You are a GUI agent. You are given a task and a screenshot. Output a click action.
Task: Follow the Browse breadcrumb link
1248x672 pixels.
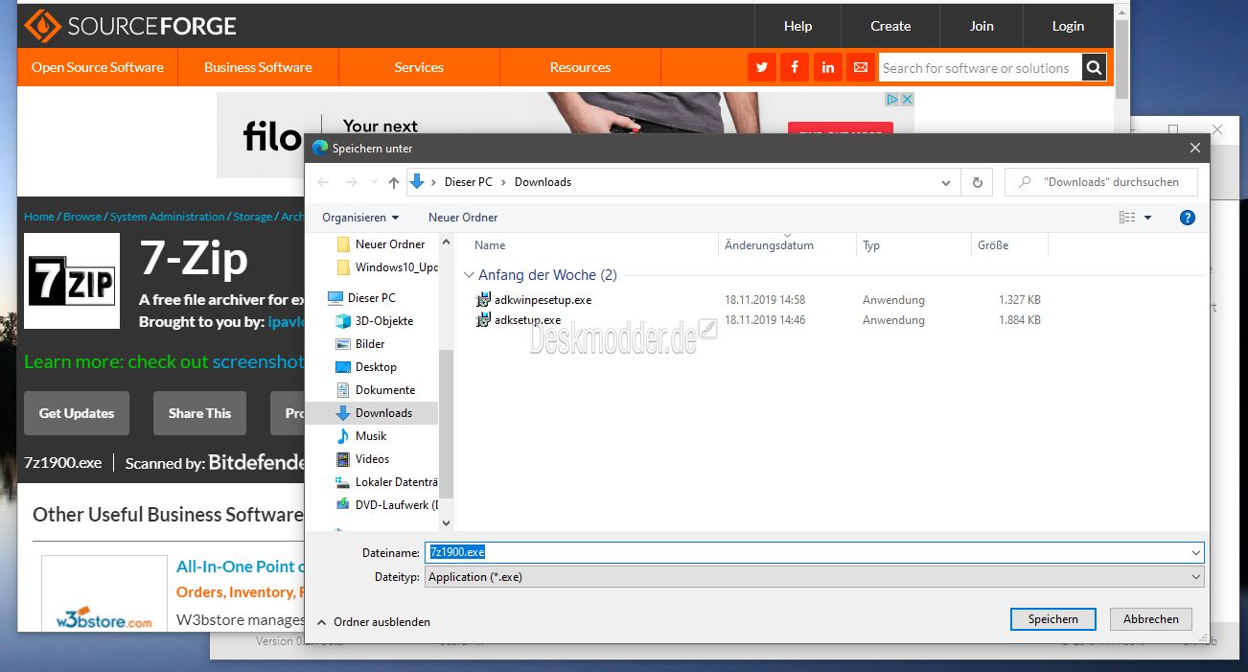(x=82, y=217)
